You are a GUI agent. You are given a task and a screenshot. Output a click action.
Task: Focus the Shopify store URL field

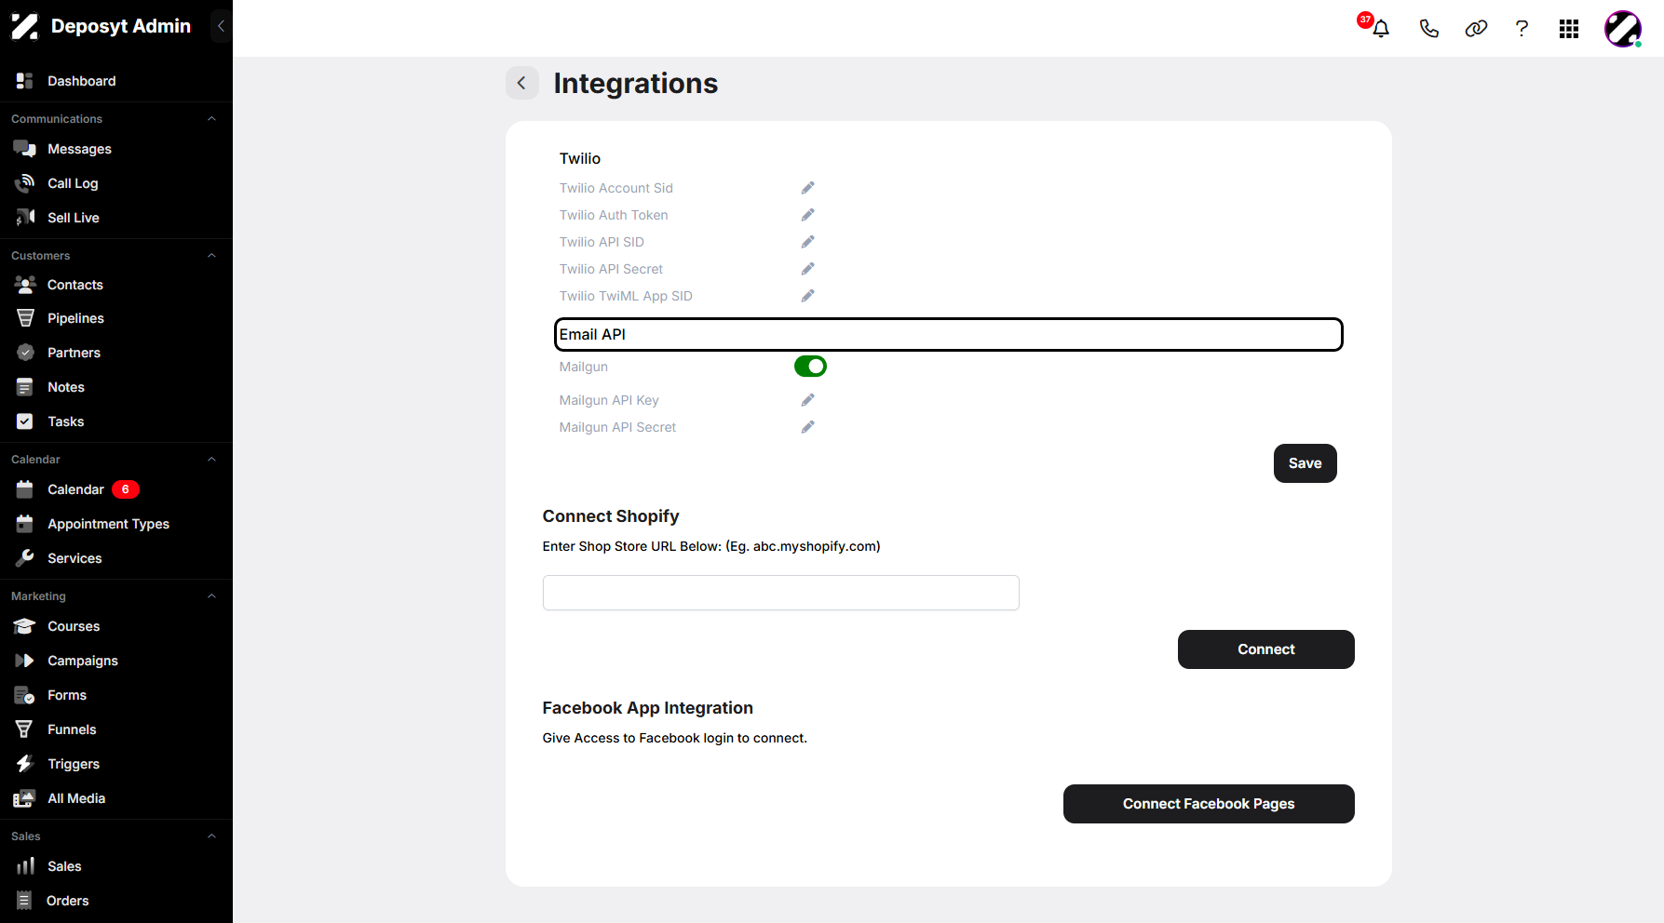(780, 593)
